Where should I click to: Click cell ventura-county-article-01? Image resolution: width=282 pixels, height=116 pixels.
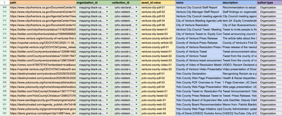coord(158,38)
